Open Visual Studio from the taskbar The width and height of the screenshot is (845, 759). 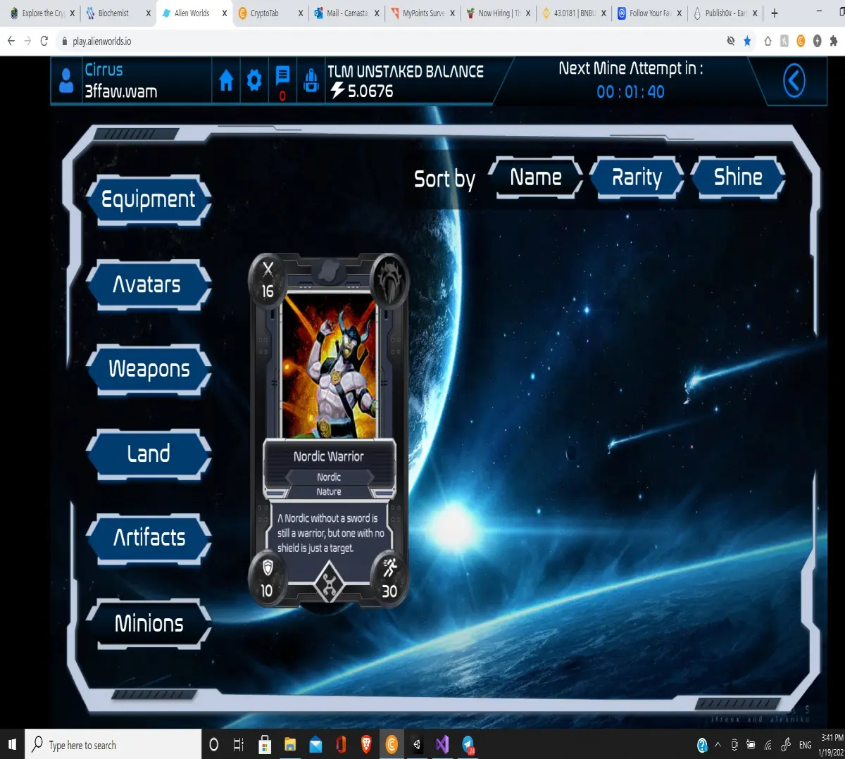click(x=442, y=744)
